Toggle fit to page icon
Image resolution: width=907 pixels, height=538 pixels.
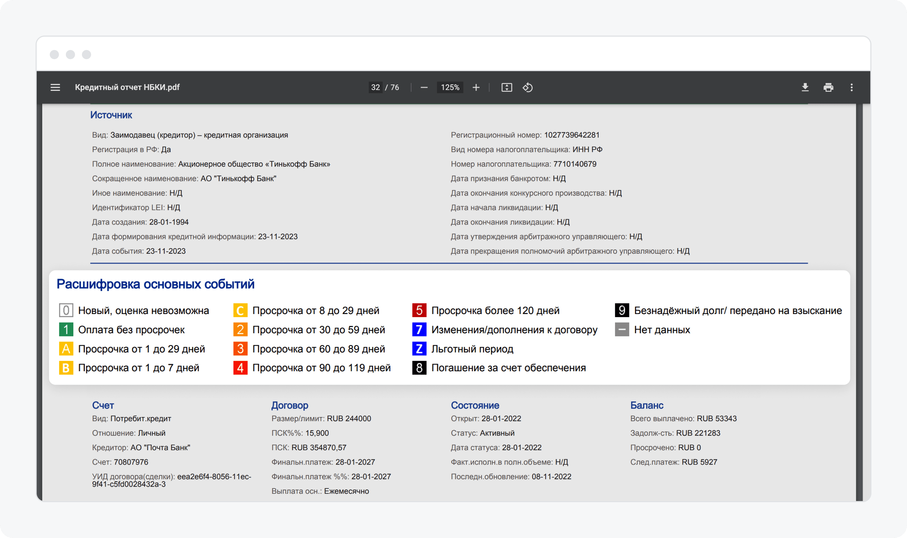506,87
